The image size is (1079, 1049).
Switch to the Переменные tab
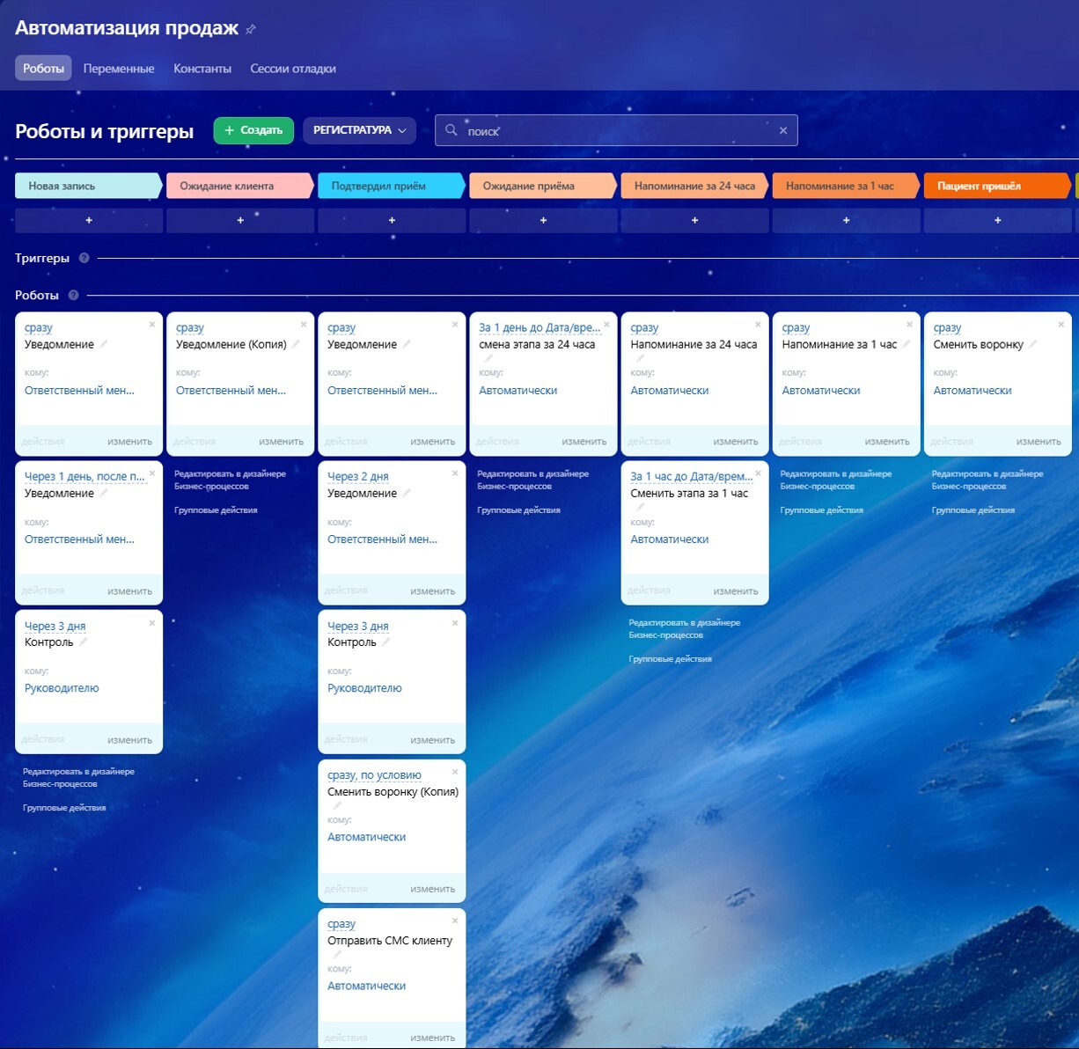coord(119,68)
